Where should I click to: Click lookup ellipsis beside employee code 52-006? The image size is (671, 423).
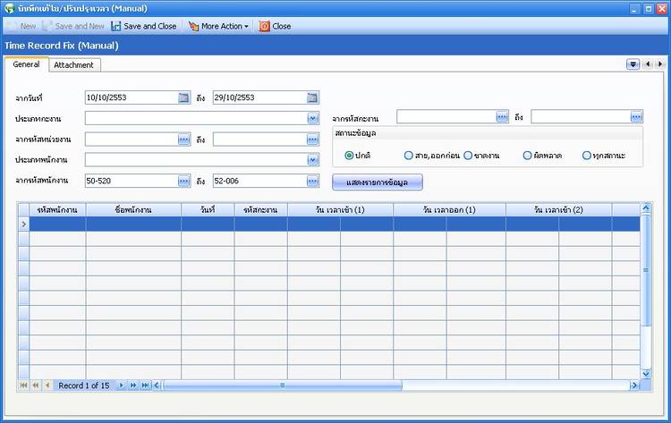[x=312, y=181]
